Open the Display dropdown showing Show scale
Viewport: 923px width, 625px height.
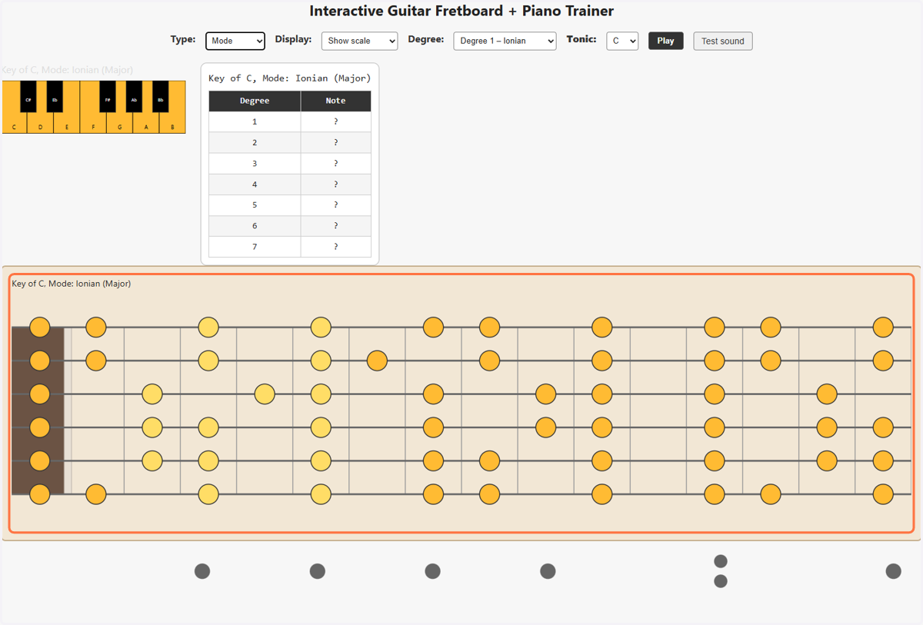pyautogui.click(x=359, y=41)
